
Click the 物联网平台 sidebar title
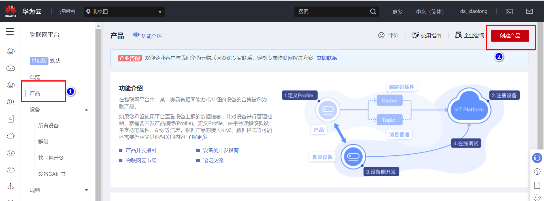pyautogui.click(x=44, y=35)
